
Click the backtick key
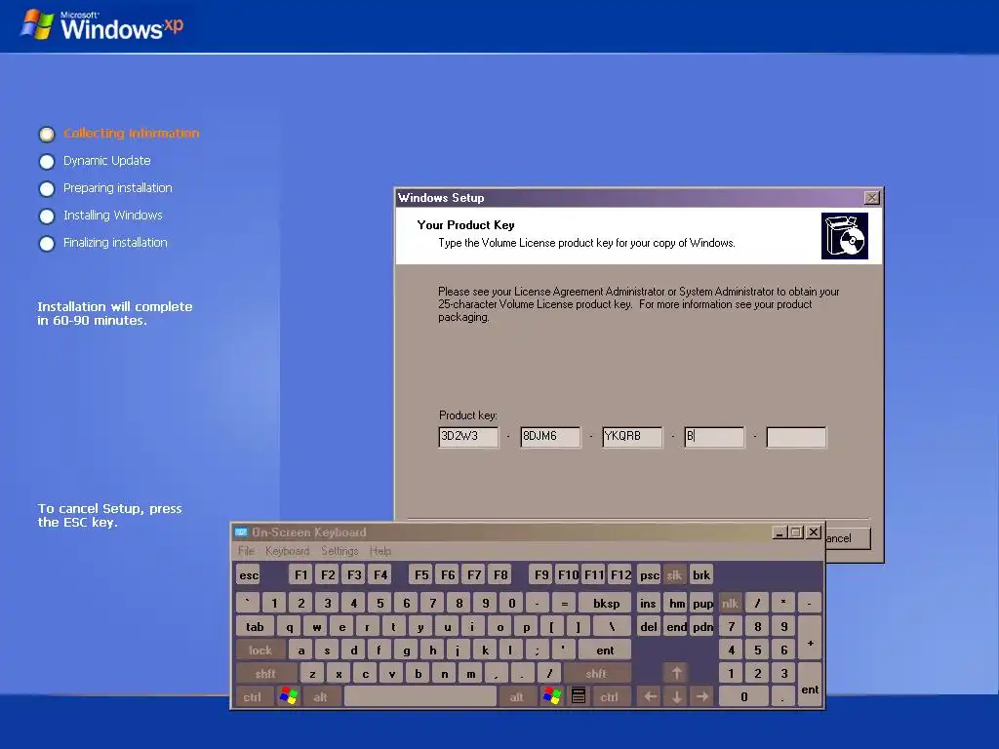coord(248,603)
